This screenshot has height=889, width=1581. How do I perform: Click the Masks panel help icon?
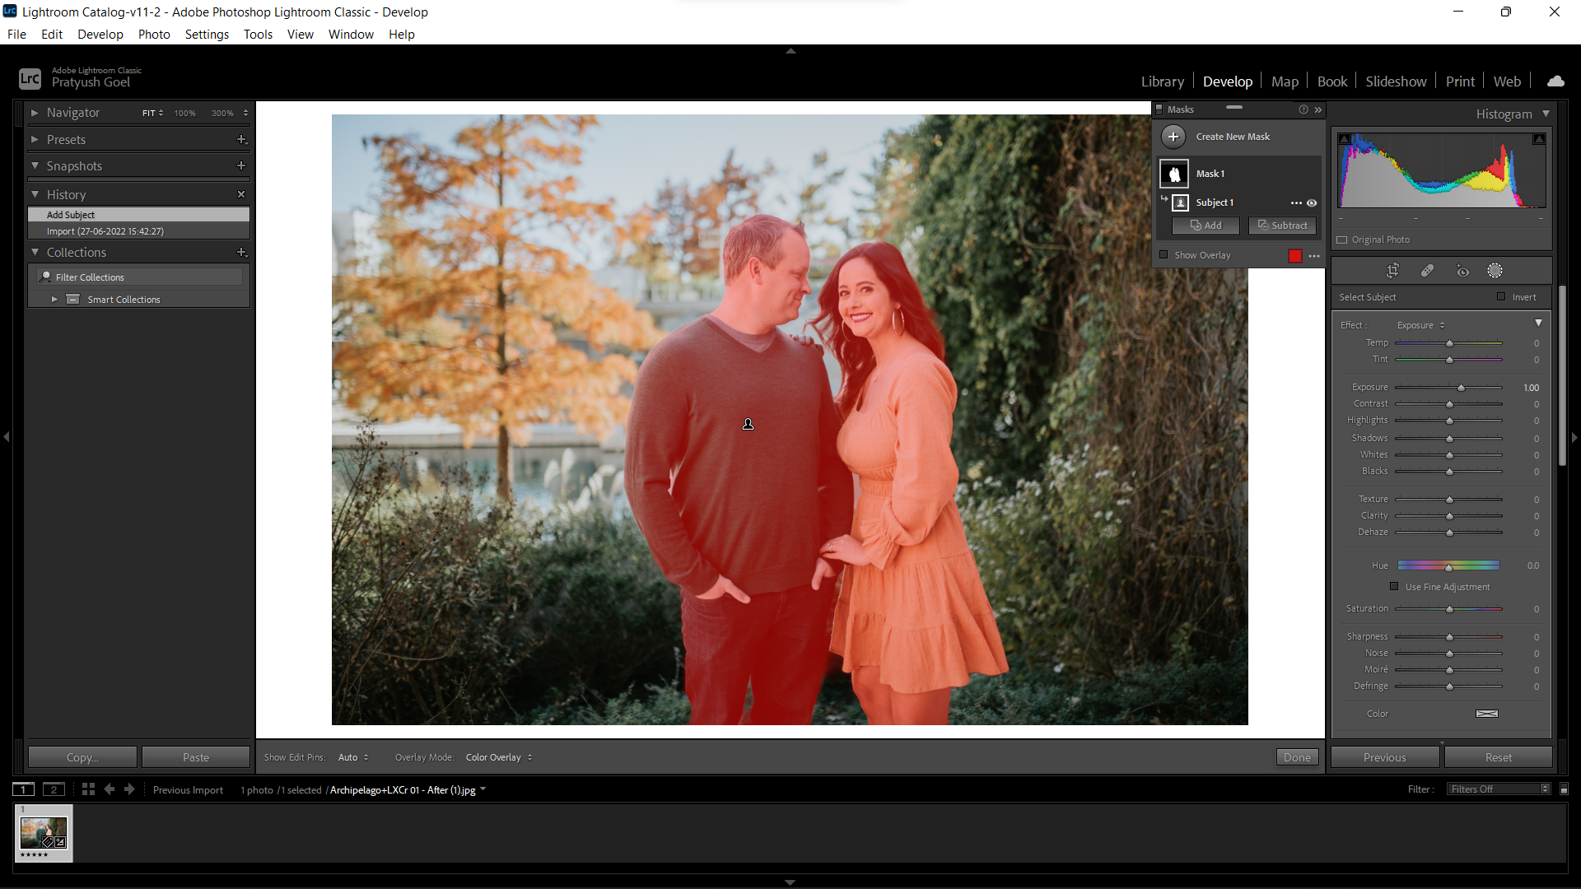1304,109
